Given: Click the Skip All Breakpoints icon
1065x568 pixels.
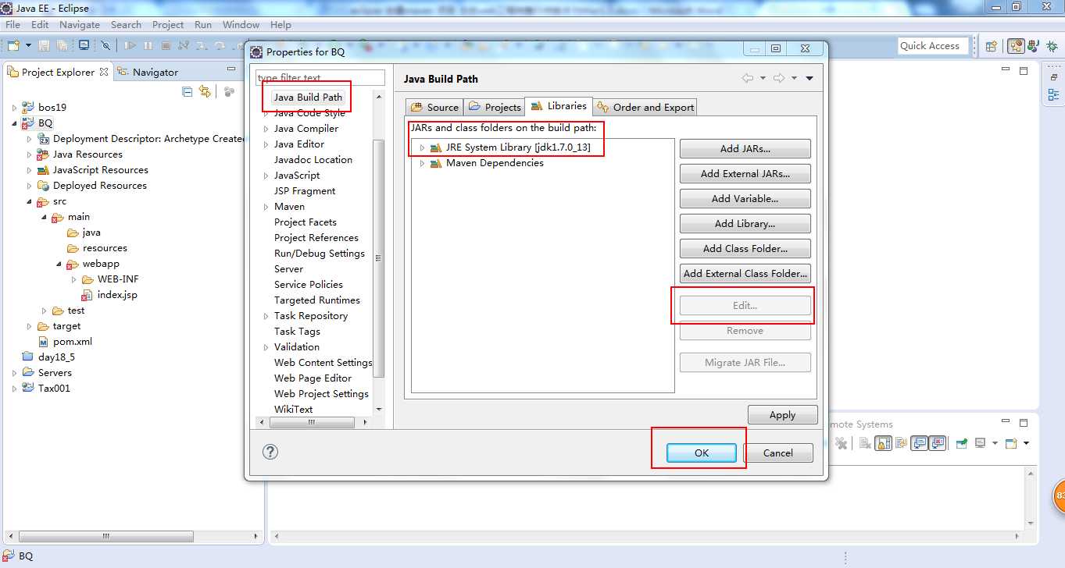Looking at the screenshot, I should pos(106,46).
